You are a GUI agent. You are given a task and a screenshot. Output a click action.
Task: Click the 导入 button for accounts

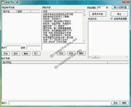[x=36, y=53]
